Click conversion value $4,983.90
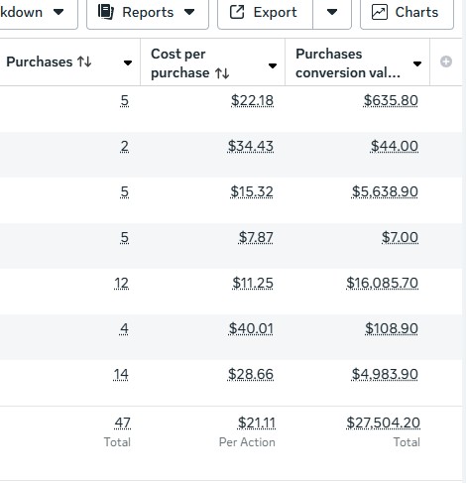This screenshot has width=466, height=483. click(x=385, y=374)
